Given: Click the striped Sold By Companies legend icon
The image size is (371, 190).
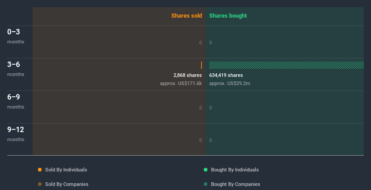Looking at the screenshot, I should pyautogui.click(x=40, y=184).
